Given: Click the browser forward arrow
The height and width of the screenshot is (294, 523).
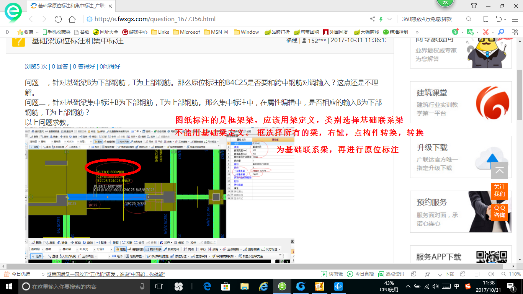Looking at the screenshot, I should pos(44,19).
